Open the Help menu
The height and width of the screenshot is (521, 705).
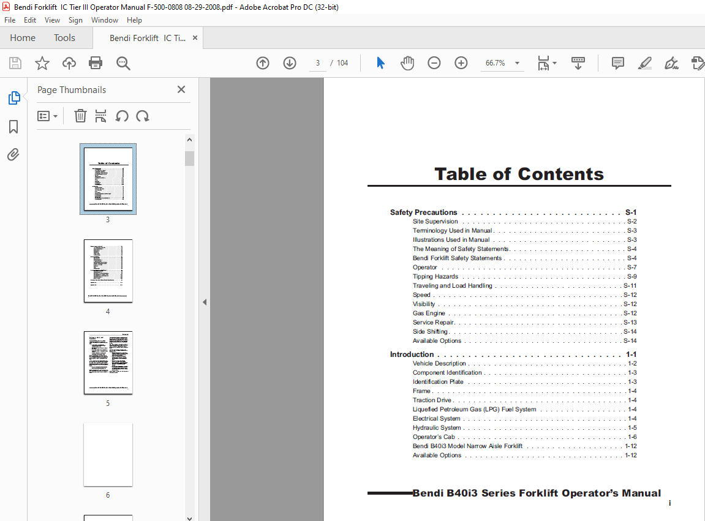(134, 20)
